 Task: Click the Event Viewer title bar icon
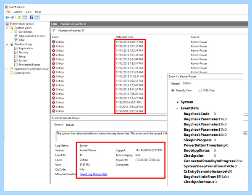click(x=7, y=7)
